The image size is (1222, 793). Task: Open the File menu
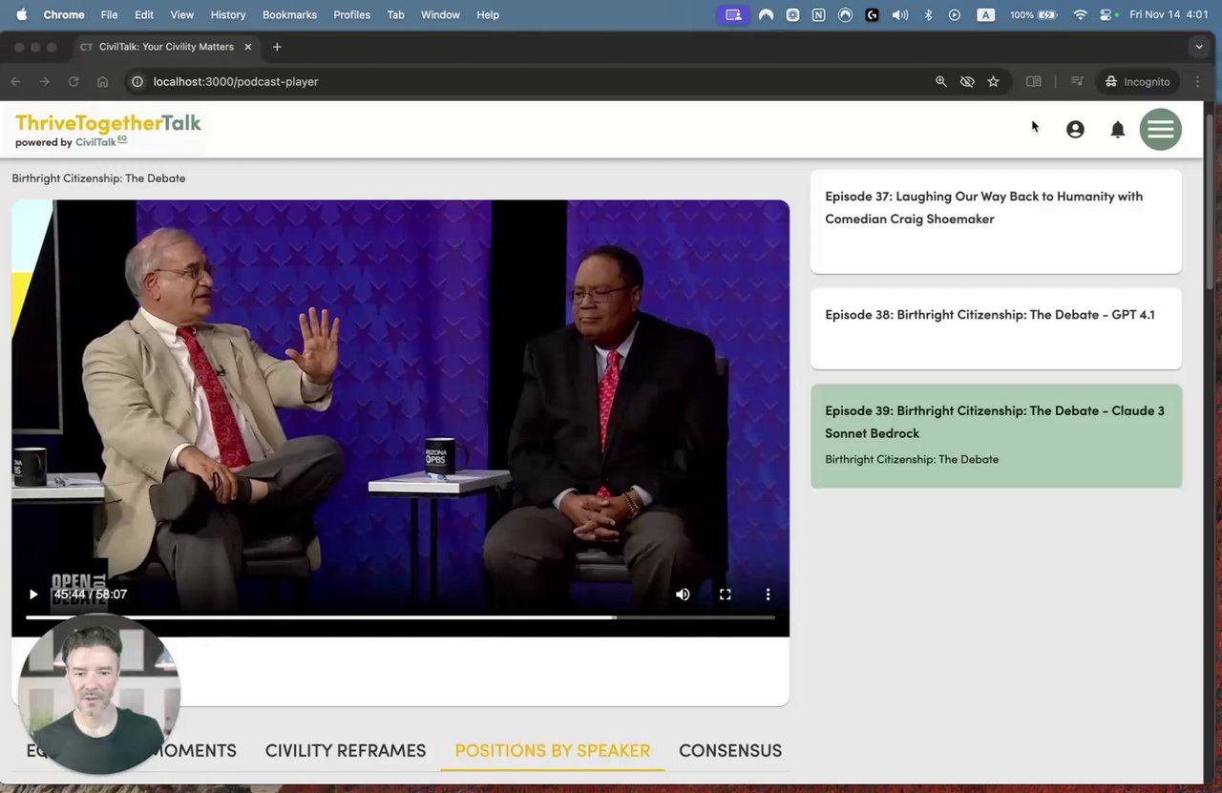[109, 15]
